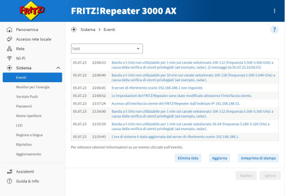Open Assistenti in the sidebar

25,171
